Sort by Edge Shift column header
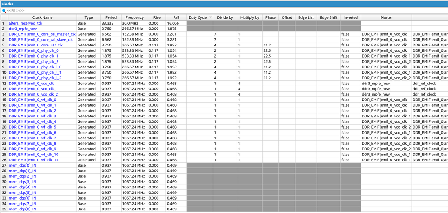The width and height of the screenshot is (448, 213). 328,17
